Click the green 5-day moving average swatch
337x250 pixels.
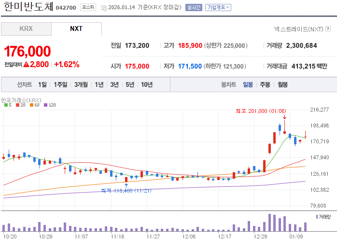(6, 105)
